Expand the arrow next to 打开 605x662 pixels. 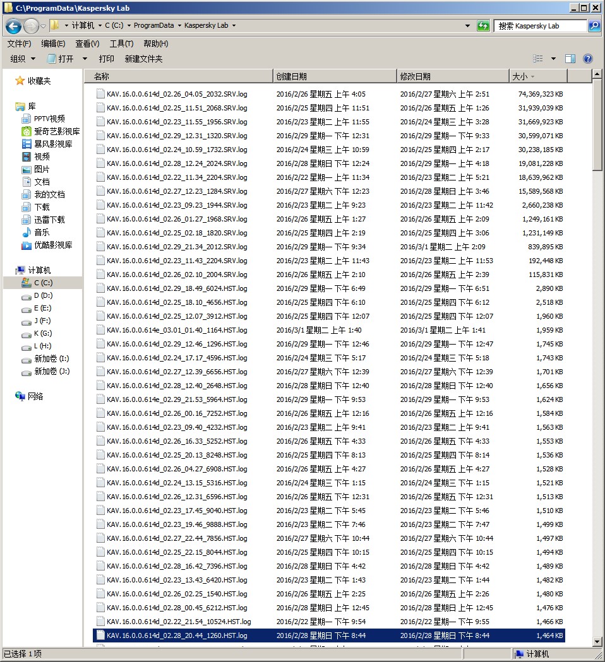tap(85, 59)
